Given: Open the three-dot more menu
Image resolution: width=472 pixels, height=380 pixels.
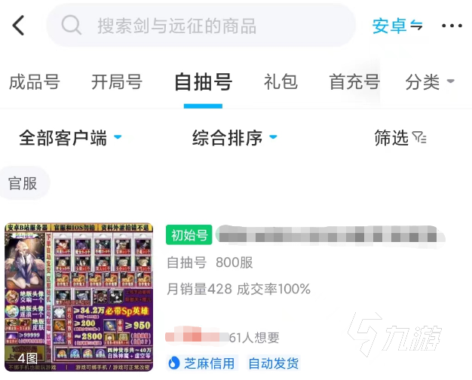Looking at the screenshot, I should [x=452, y=26].
